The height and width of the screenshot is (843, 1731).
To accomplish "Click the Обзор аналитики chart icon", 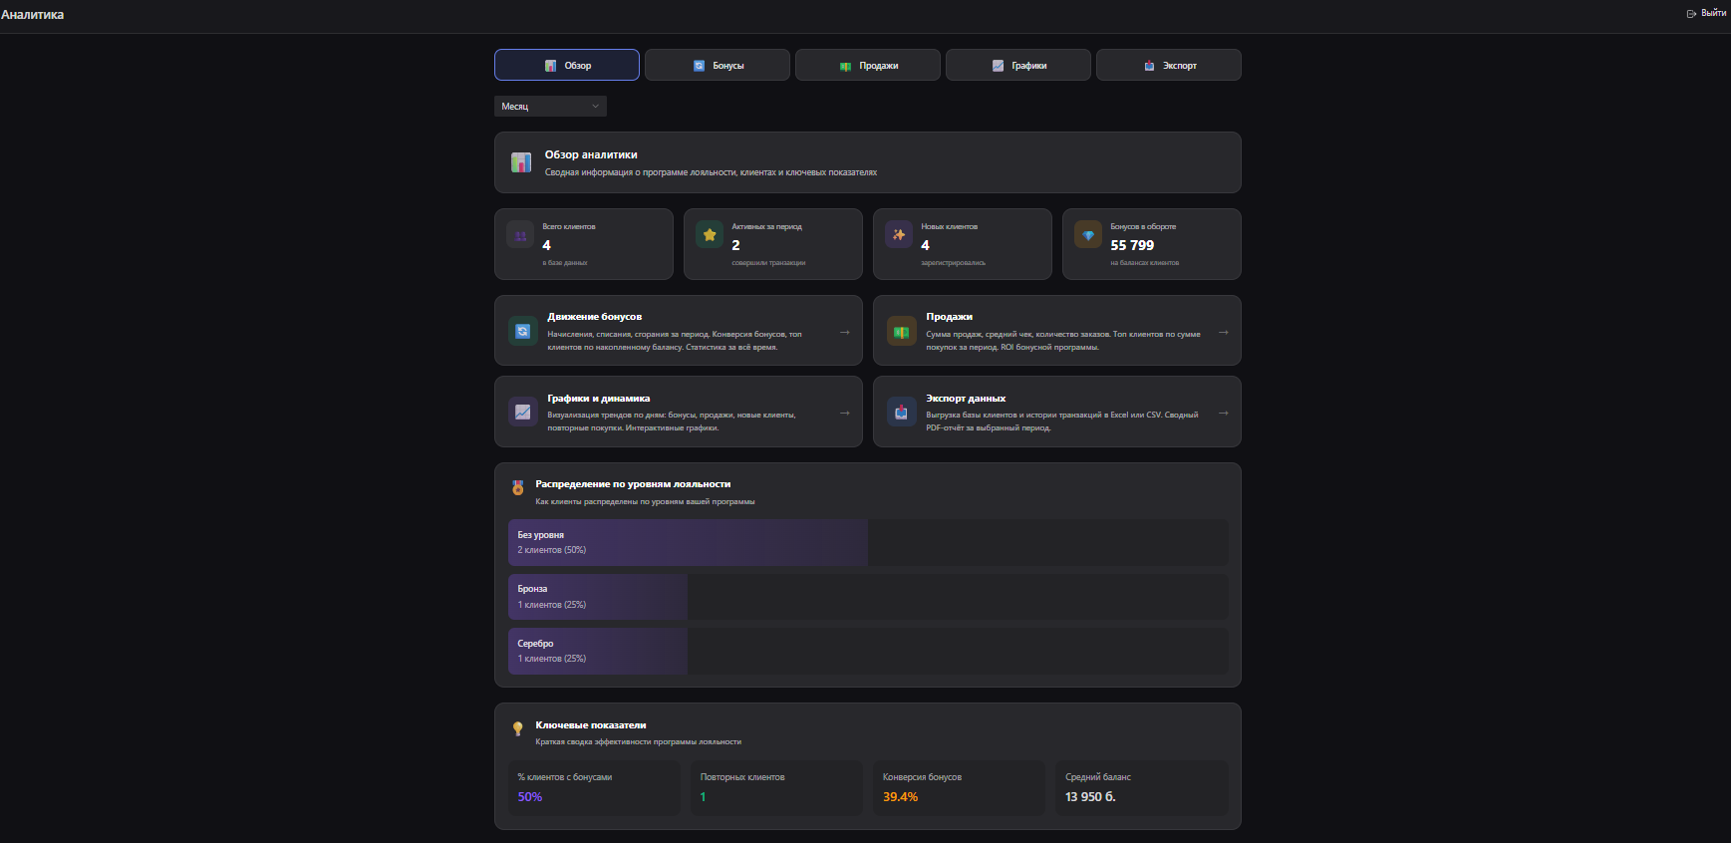I will [x=521, y=162].
